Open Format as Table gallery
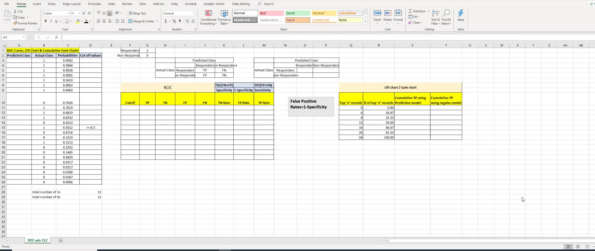595x251 pixels. click(x=224, y=17)
